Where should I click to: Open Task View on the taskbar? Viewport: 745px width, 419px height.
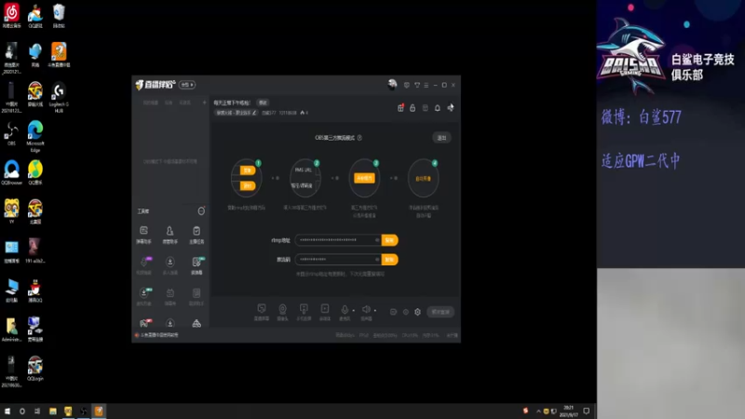click(37, 412)
